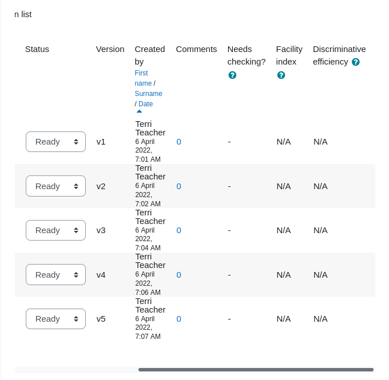389x380 pixels.
Task: Open the Ready status dropdown for v2
Action: click(x=56, y=186)
